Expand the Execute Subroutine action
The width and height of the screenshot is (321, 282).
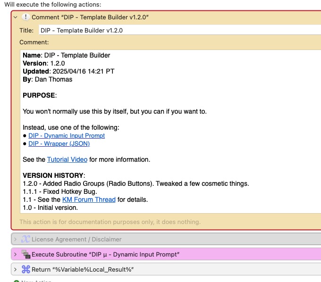click(x=16, y=254)
